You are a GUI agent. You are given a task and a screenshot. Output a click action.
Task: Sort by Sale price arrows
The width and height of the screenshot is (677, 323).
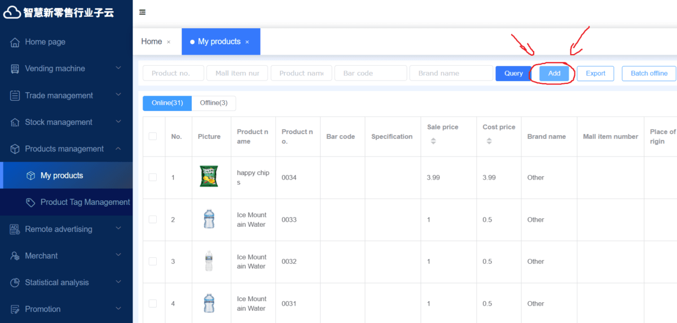pos(433,141)
